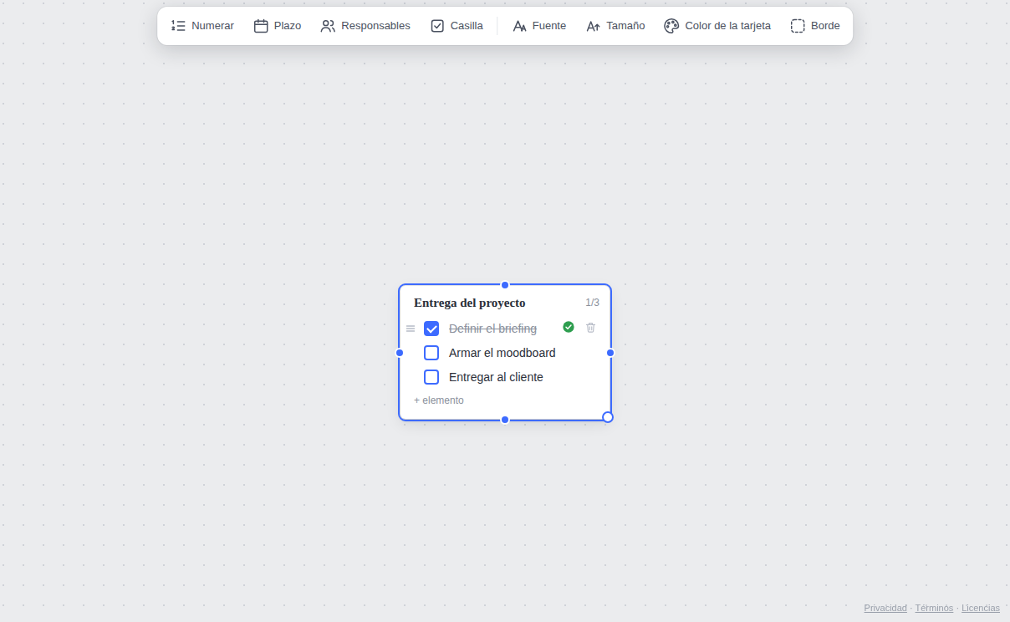The image size is (1010, 622).
Task: Open the Plazo calendar icon
Action: [x=261, y=26]
